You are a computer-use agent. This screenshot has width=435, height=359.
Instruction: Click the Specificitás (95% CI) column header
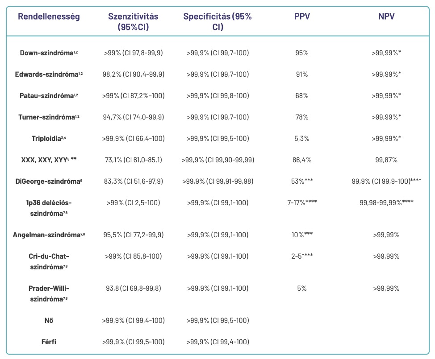click(x=217, y=22)
